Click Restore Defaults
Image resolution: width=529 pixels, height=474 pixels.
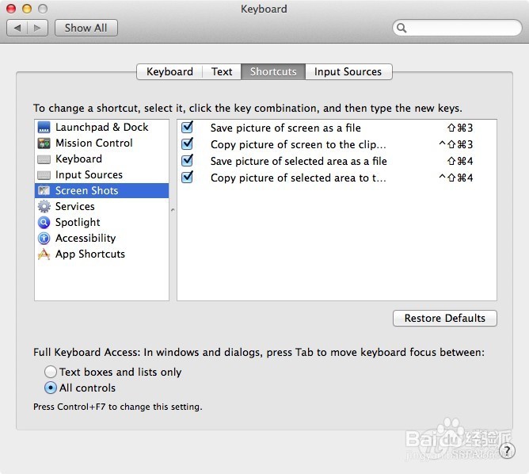click(x=444, y=318)
